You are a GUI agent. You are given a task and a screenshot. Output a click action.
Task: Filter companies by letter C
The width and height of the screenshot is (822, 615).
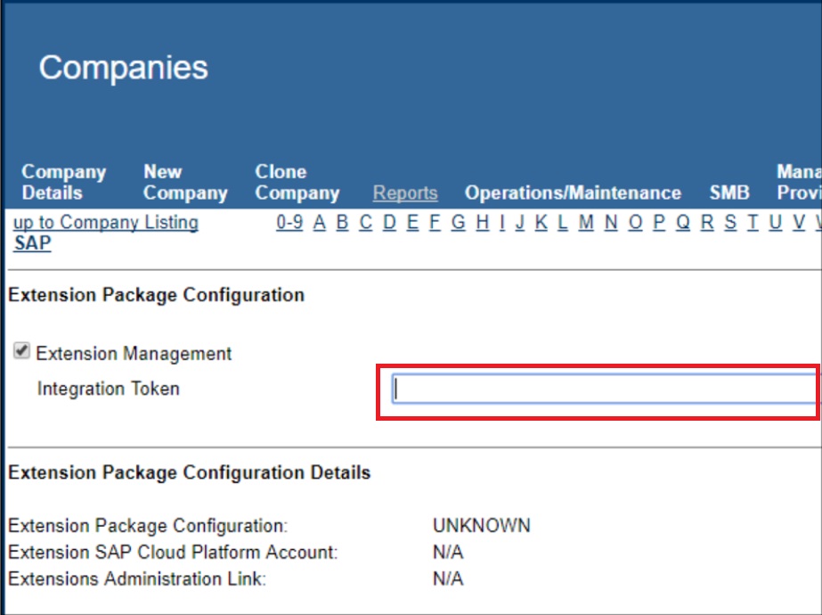pos(365,223)
